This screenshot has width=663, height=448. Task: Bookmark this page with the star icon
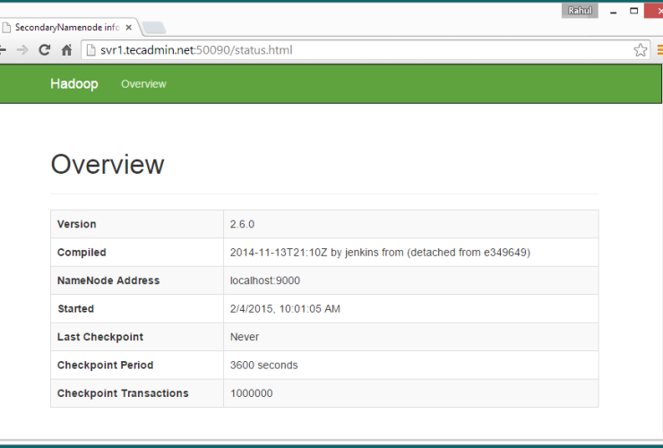point(640,50)
